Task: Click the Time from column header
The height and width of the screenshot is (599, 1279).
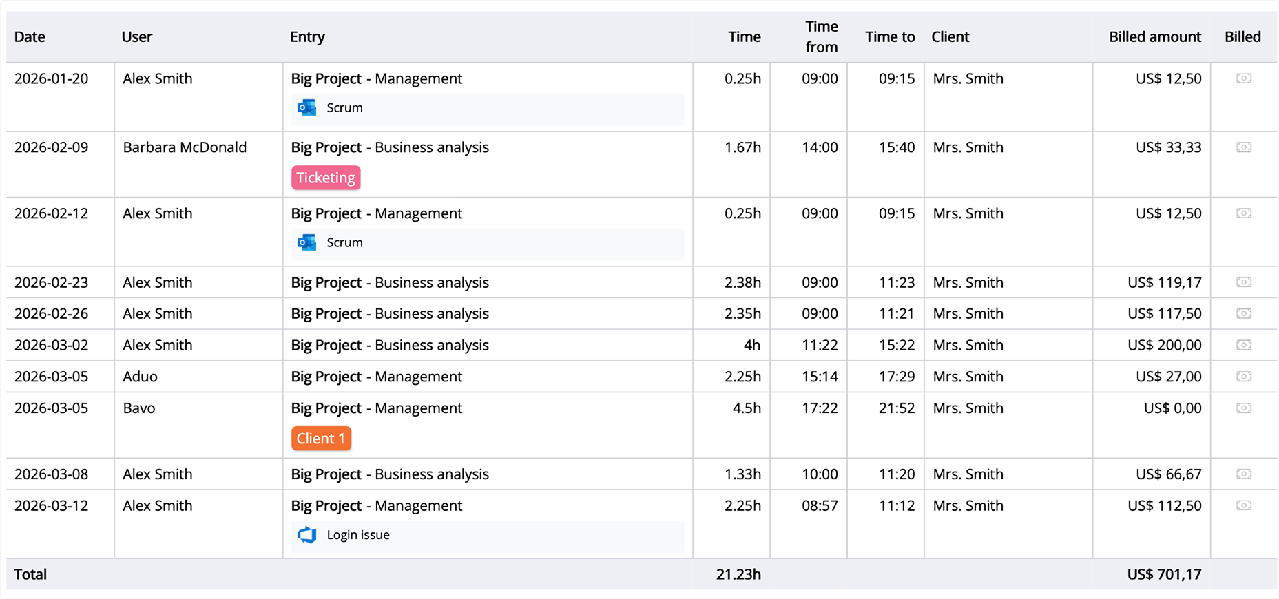Action: coord(821,37)
